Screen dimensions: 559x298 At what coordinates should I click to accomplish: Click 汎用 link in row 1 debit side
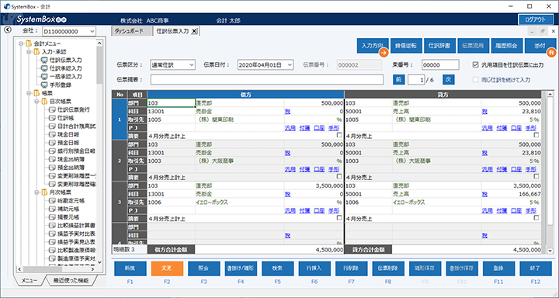click(290, 128)
